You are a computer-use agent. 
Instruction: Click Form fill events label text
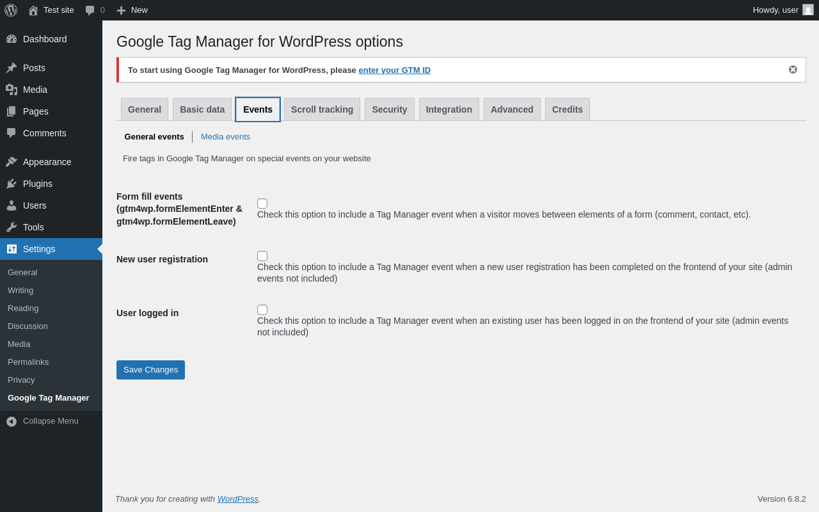click(179, 209)
